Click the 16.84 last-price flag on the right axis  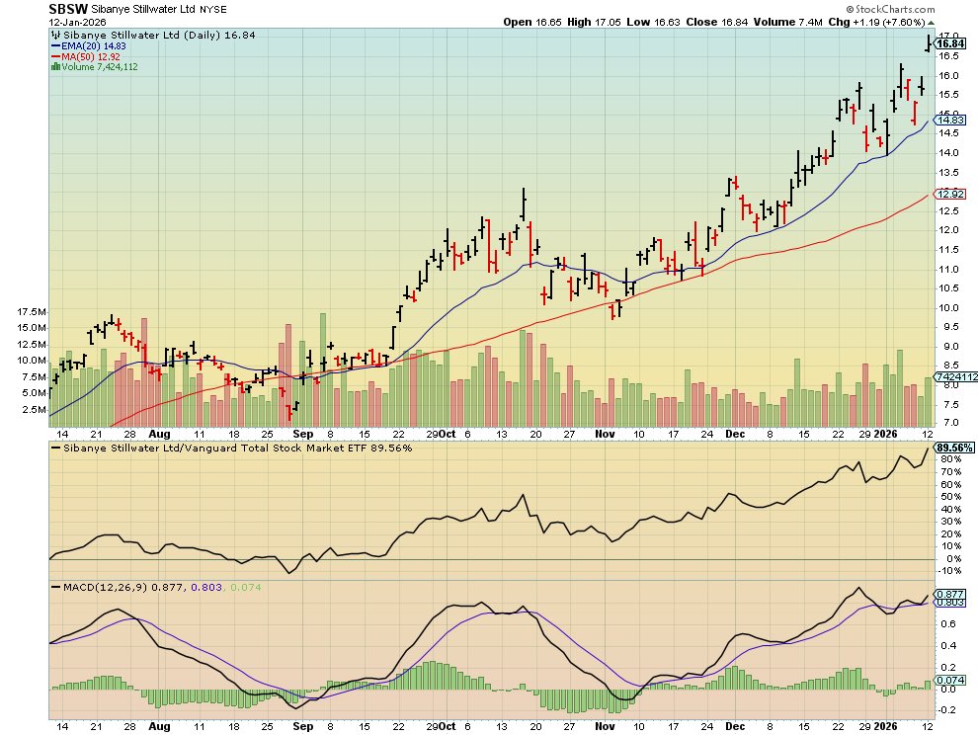click(x=950, y=43)
